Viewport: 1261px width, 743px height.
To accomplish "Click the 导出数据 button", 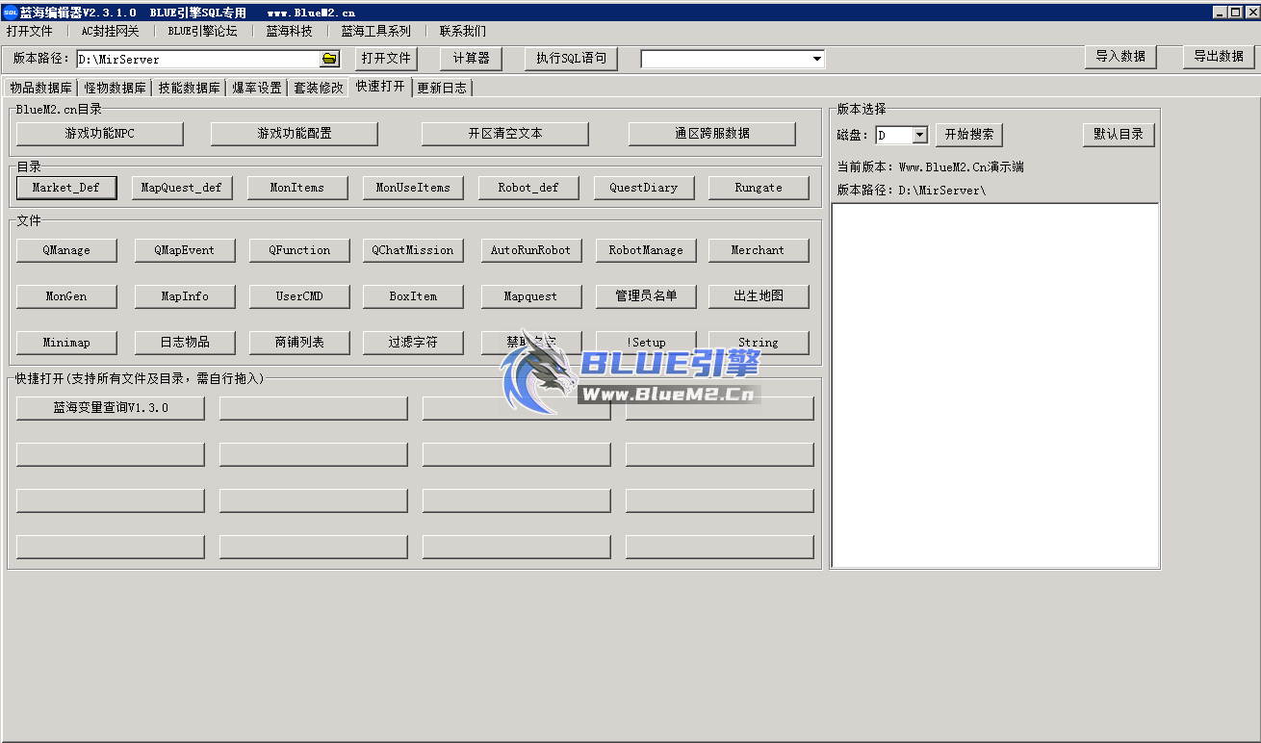I will coord(1219,57).
